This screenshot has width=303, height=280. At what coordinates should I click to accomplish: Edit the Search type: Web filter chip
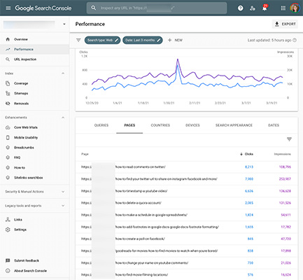click(x=102, y=40)
